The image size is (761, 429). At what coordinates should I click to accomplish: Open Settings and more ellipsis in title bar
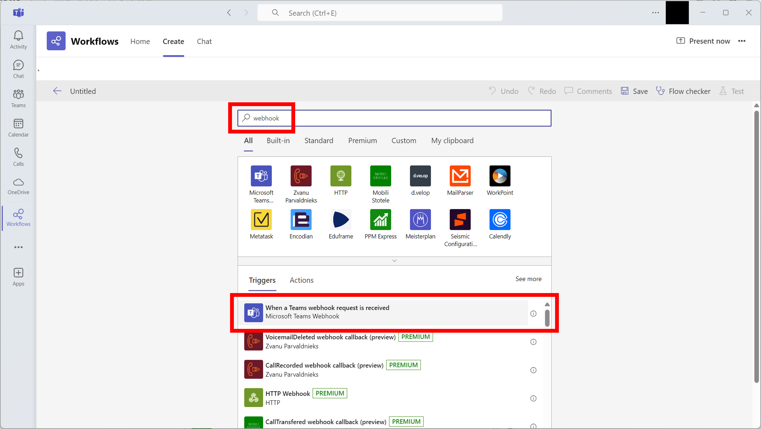[x=655, y=12]
